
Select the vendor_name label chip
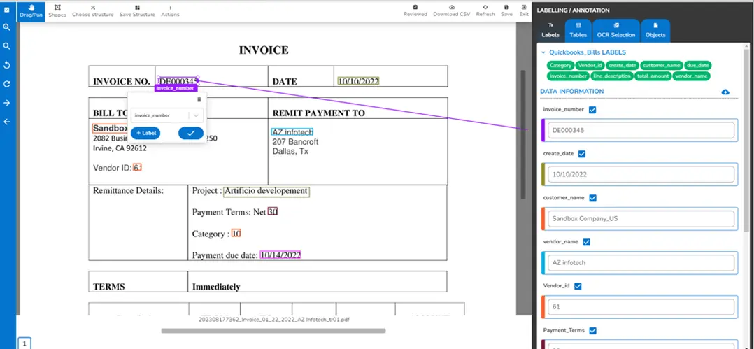click(692, 76)
